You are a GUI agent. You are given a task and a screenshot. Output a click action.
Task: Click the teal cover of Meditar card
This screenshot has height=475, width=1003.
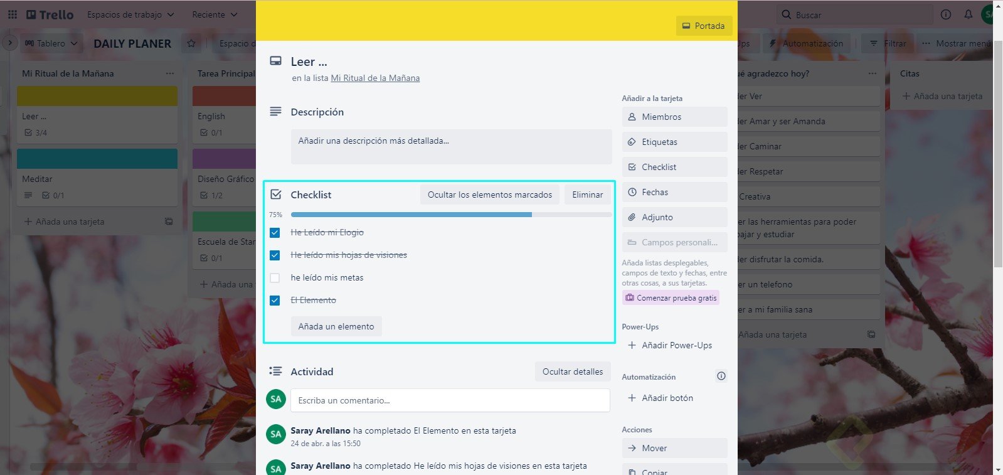[97, 158]
